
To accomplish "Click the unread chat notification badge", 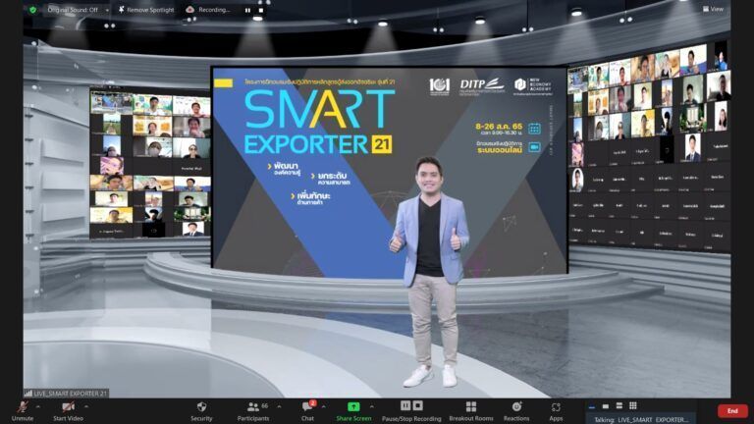I will [x=313, y=402].
